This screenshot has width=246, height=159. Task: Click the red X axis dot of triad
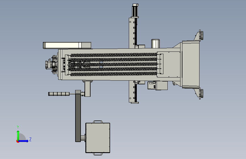(x=18, y=141)
